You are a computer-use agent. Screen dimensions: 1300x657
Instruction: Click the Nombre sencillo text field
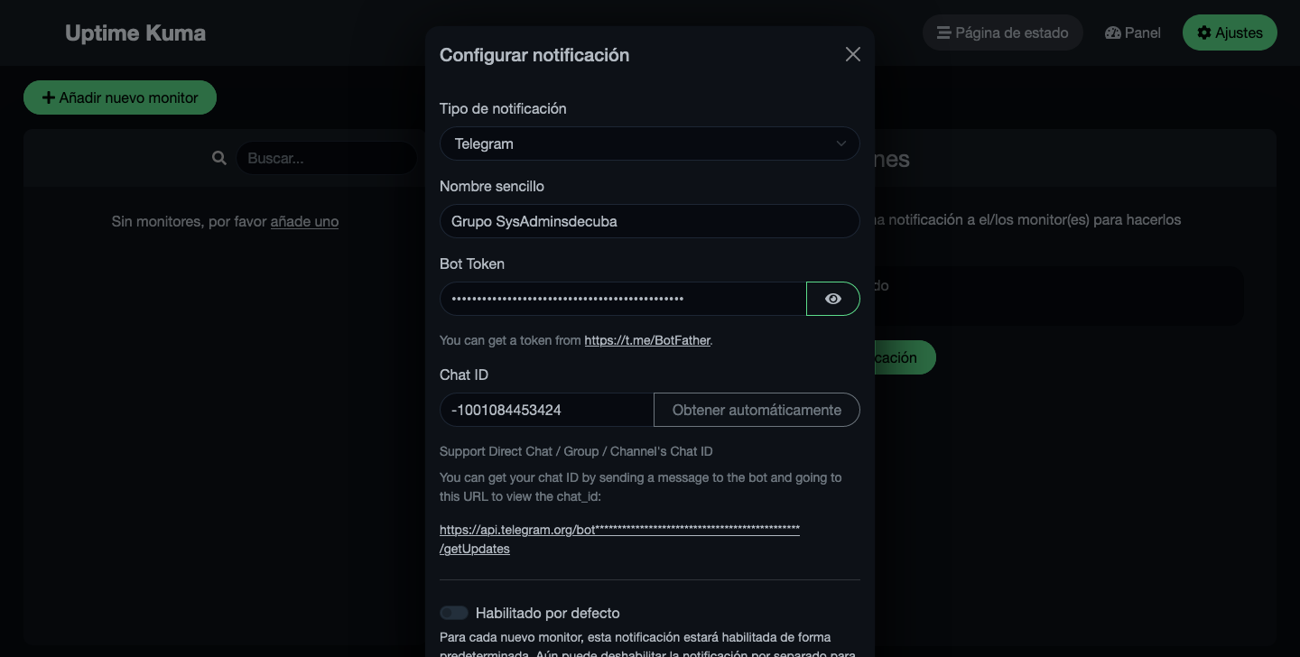(650, 221)
